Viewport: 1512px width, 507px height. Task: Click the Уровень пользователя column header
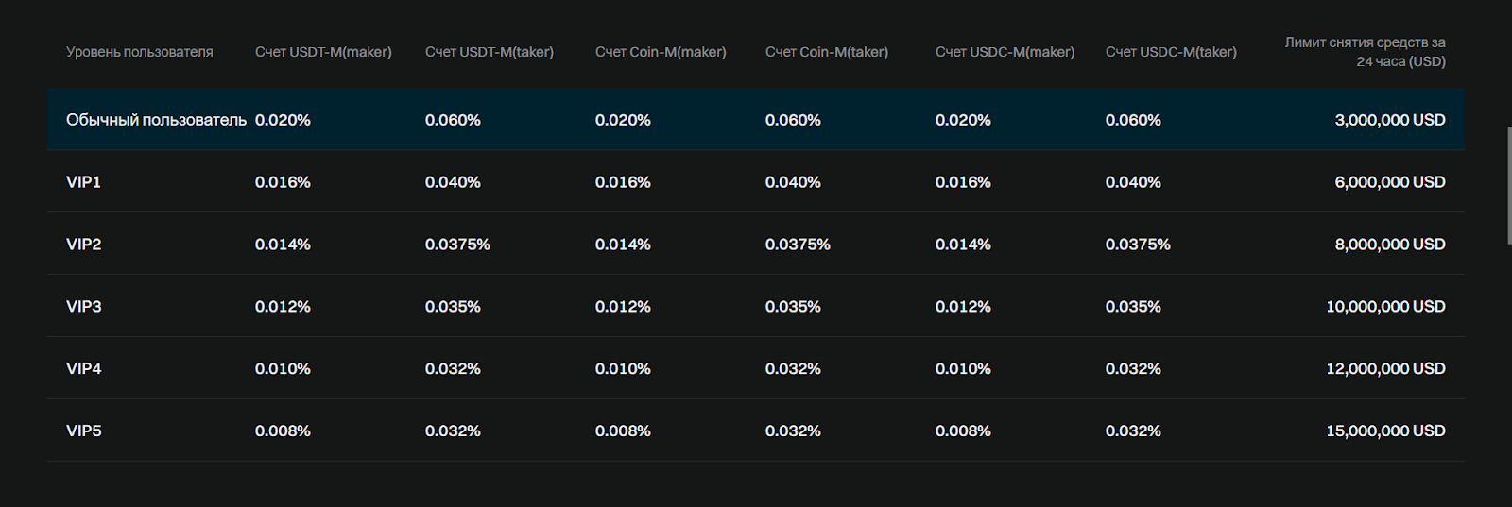(x=139, y=52)
